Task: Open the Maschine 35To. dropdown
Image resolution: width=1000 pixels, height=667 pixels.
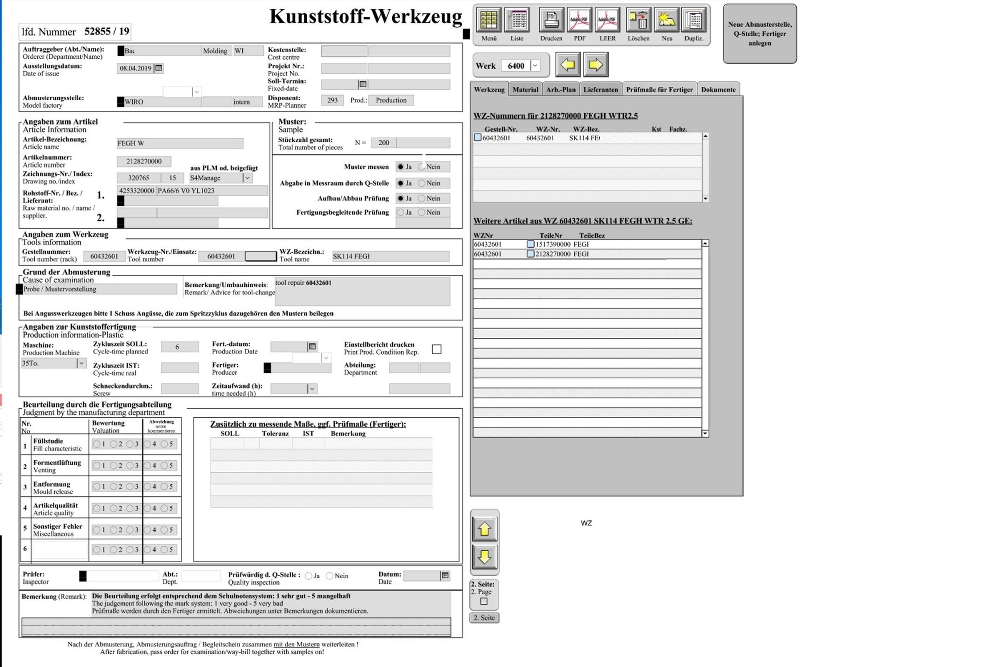Action: (x=81, y=363)
